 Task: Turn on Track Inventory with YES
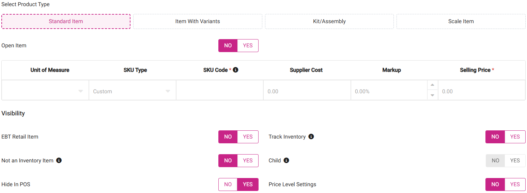click(x=515, y=137)
